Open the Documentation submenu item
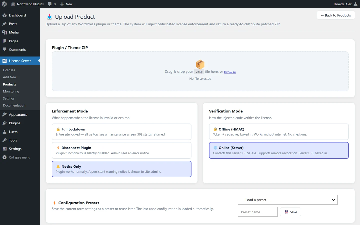Viewport: 360px width, 225px height. (14, 105)
